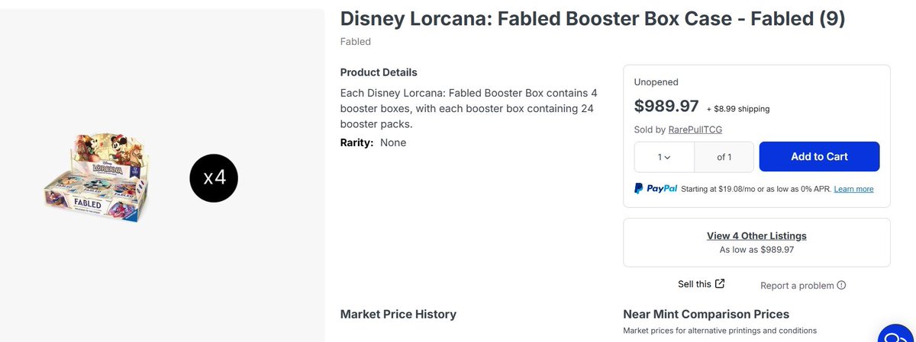The image size is (916, 342).
Task: Click Report a problem text
Action: tap(797, 286)
